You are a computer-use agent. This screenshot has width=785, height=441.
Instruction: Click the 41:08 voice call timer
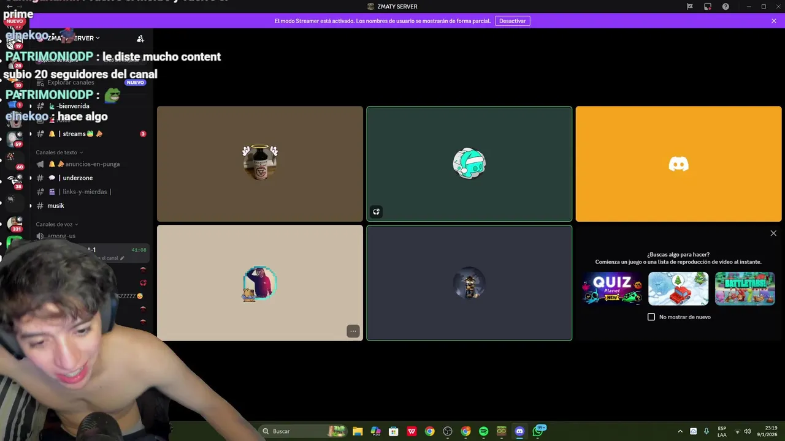(139, 250)
